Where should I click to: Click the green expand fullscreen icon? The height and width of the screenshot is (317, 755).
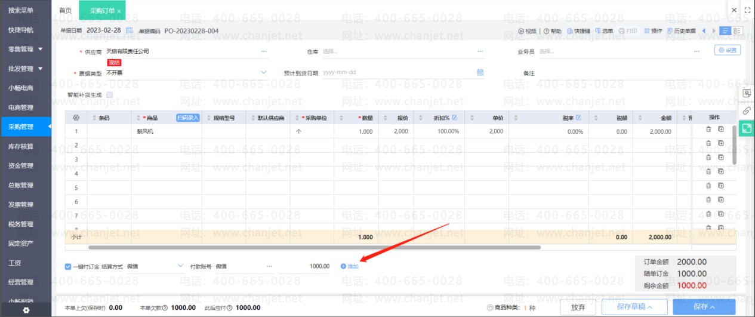click(747, 128)
